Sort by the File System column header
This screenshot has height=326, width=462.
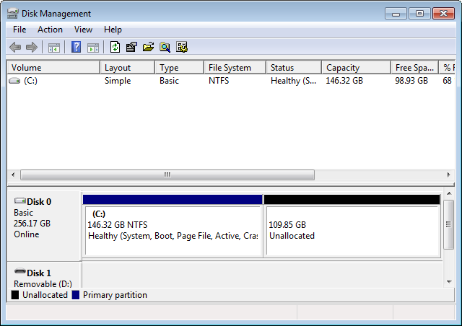tap(235, 68)
